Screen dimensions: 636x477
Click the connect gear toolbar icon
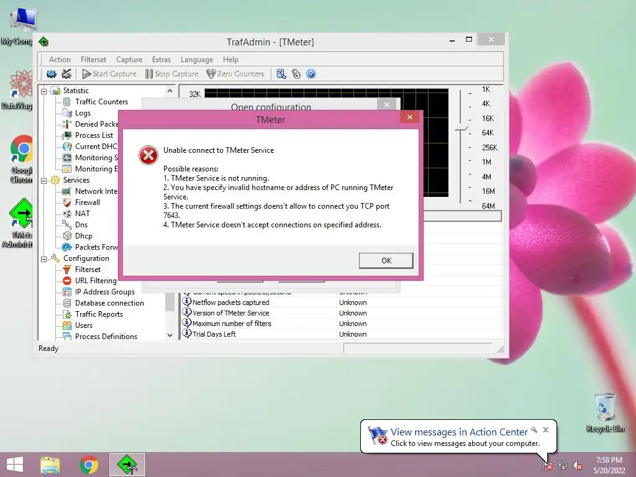(52, 74)
